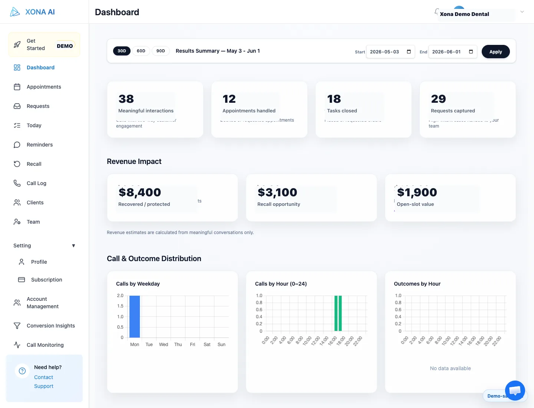Image resolution: width=534 pixels, height=408 pixels.
Task: Click the Call Log phone icon
Action: [x=17, y=183]
